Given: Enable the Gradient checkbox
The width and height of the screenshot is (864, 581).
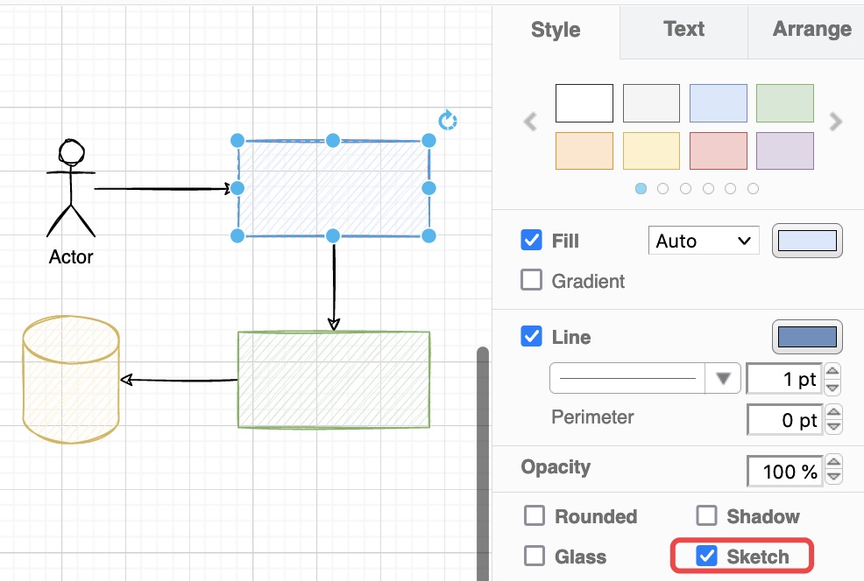Looking at the screenshot, I should pyautogui.click(x=532, y=281).
